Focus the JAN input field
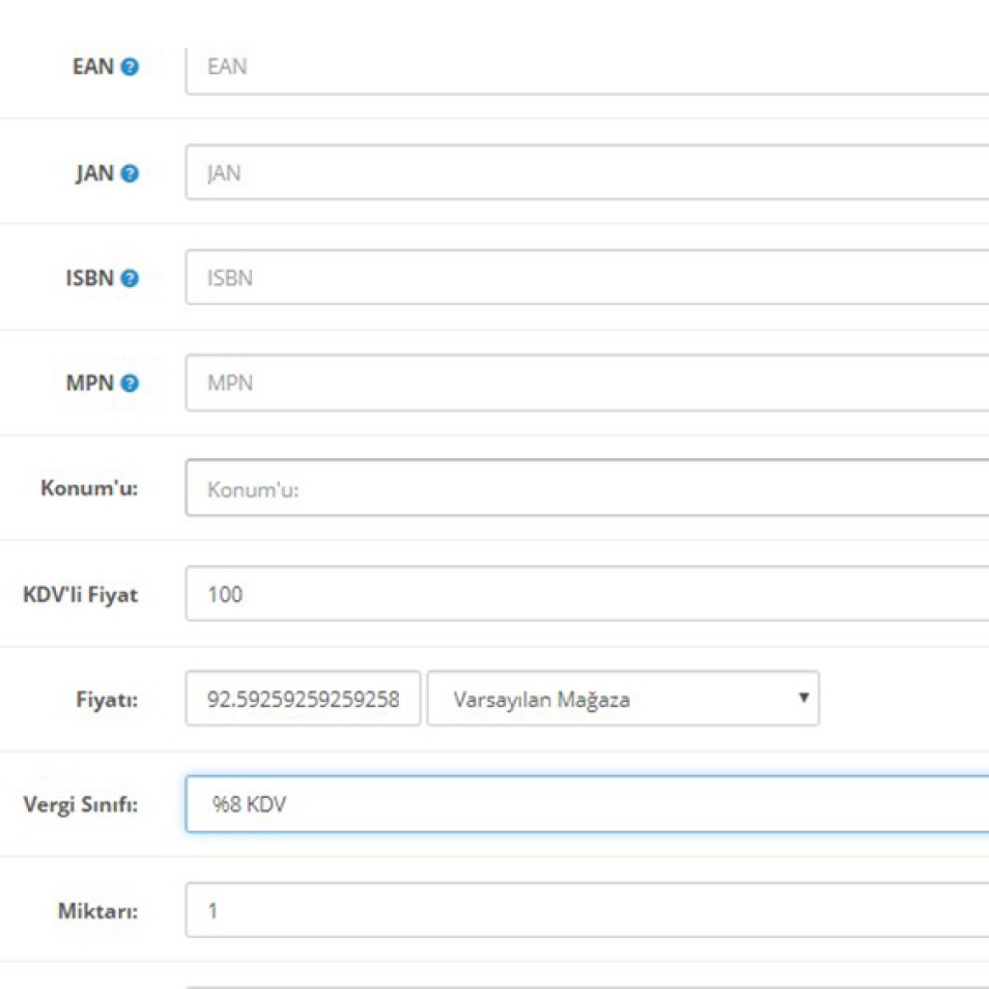The height and width of the screenshot is (989, 989). tap(586, 173)
